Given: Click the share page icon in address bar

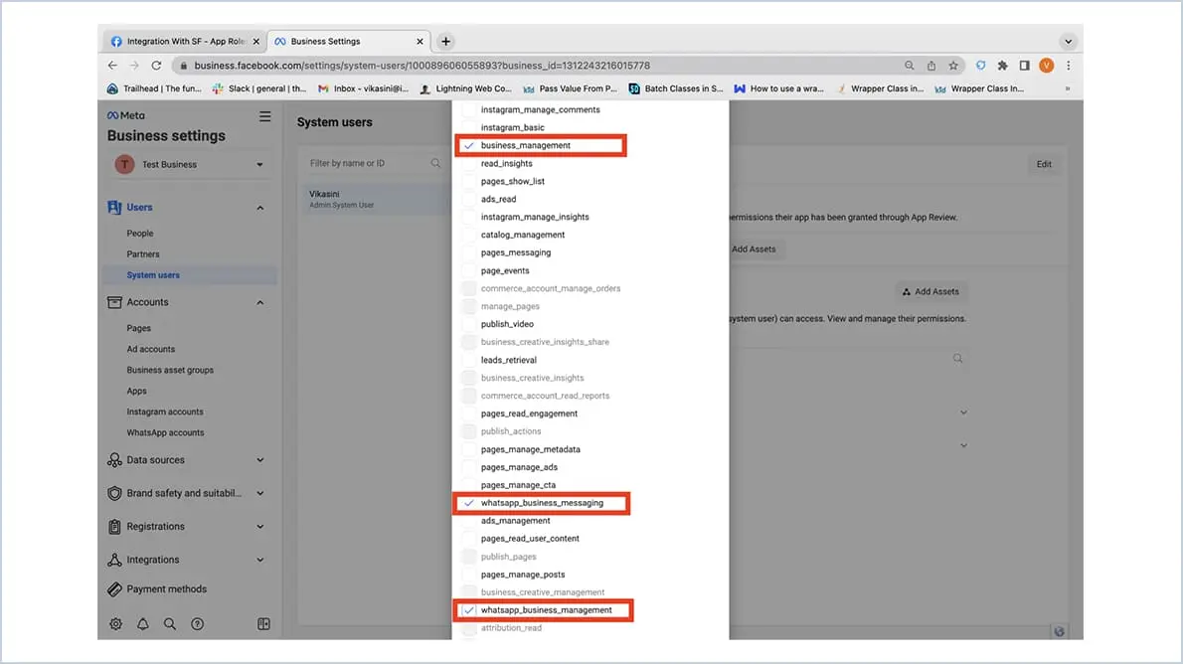Looking at the screenshot, I should click(931, 66).
